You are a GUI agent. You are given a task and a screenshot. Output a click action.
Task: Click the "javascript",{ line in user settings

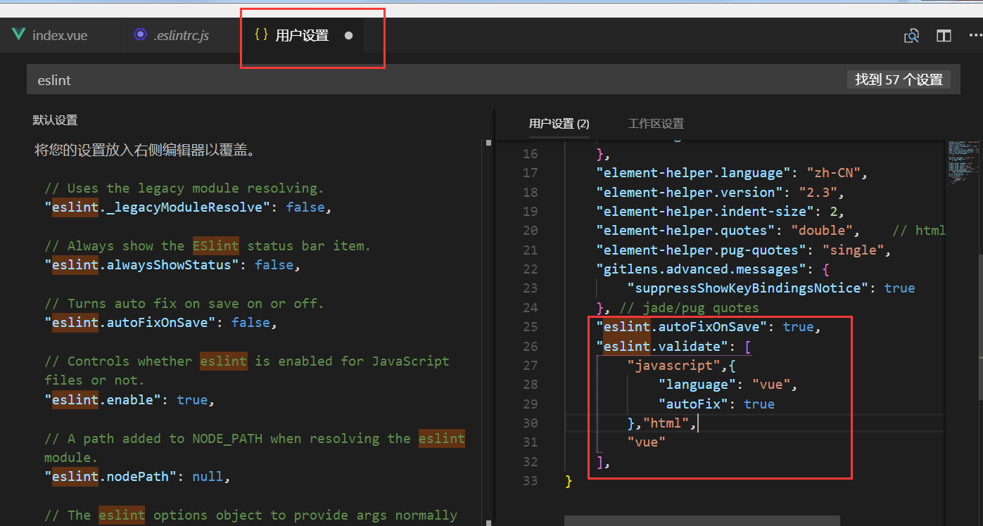click(x=681, y=365)
